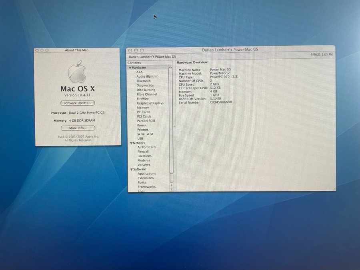360x270 pixels.
Task: Select Disc Burning entry
Action: click(146, 90)
